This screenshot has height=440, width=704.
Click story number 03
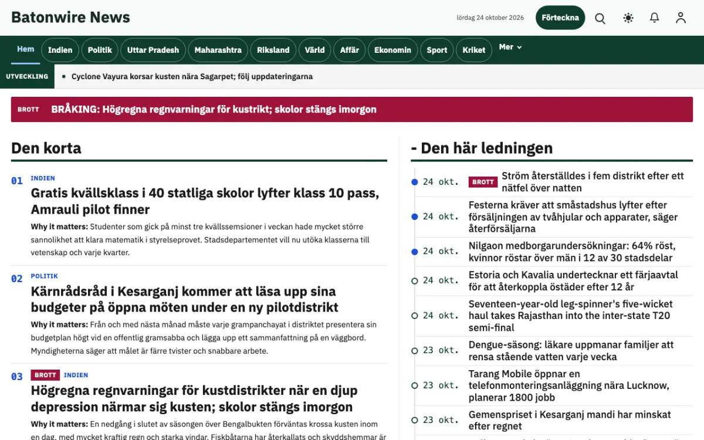(x=17, y=377)
